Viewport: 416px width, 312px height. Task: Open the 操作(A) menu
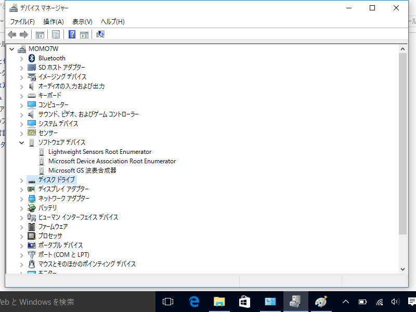tap(54, 22)
